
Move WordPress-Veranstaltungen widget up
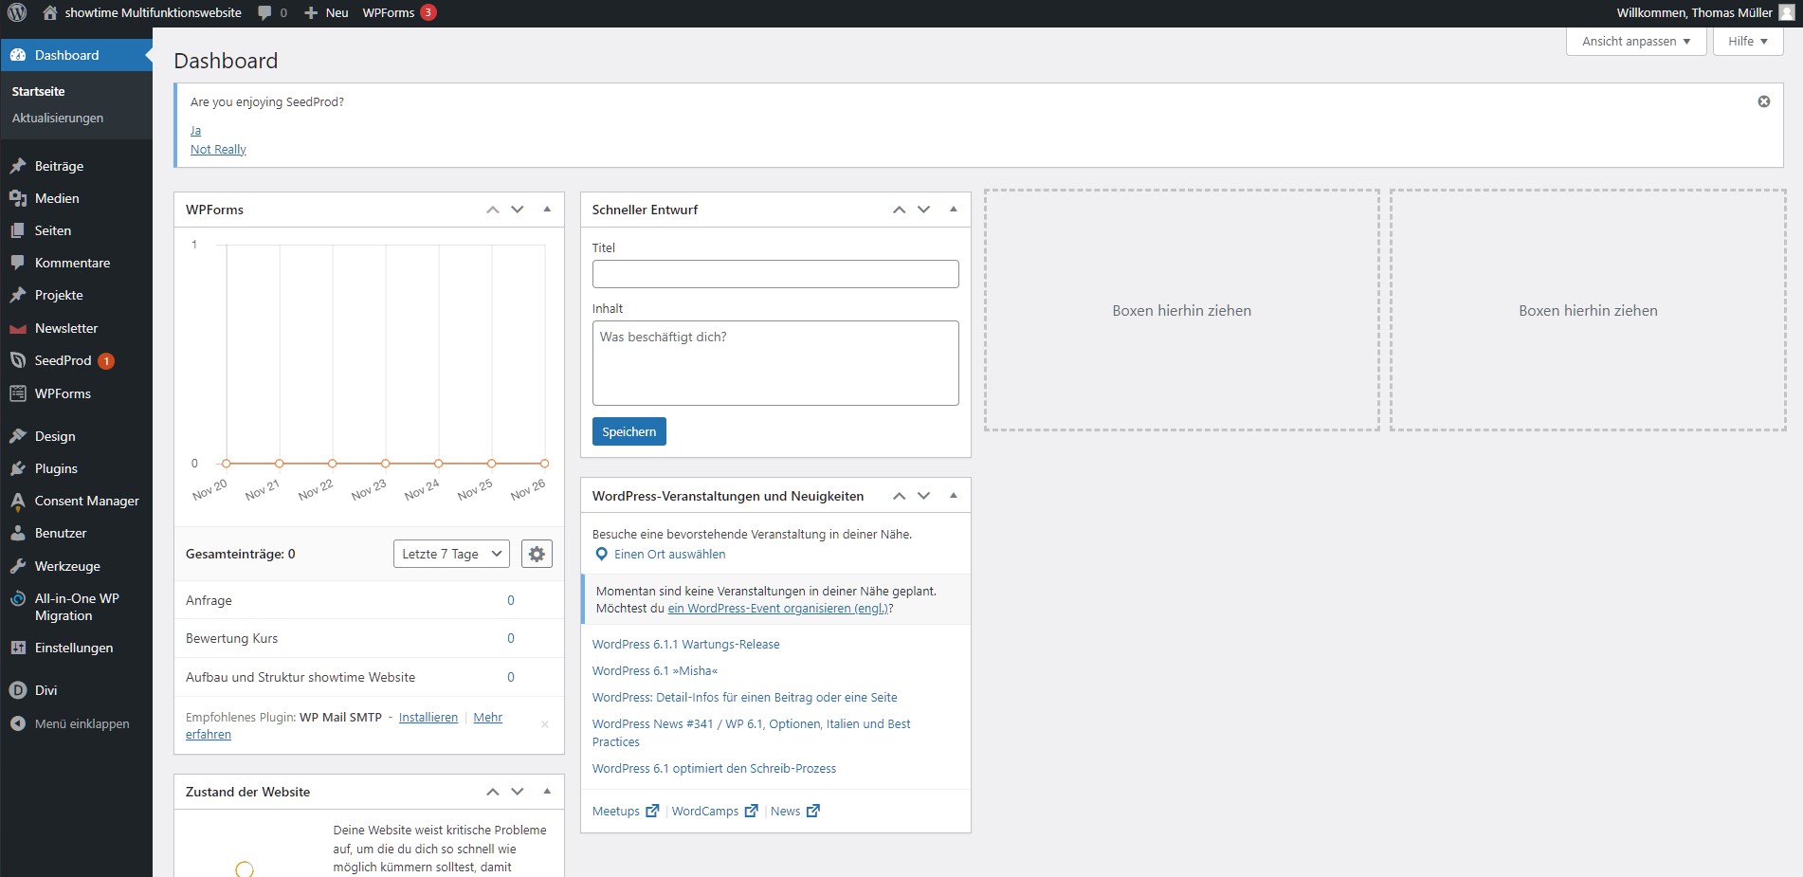900,496
